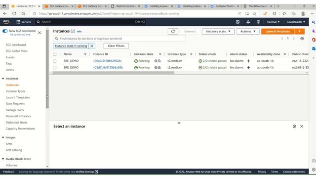Viewport: 316px width, 178px height.
Task: Open Spot Requests in sidebar
Action: pyautogui.click(x=15, y=104)
